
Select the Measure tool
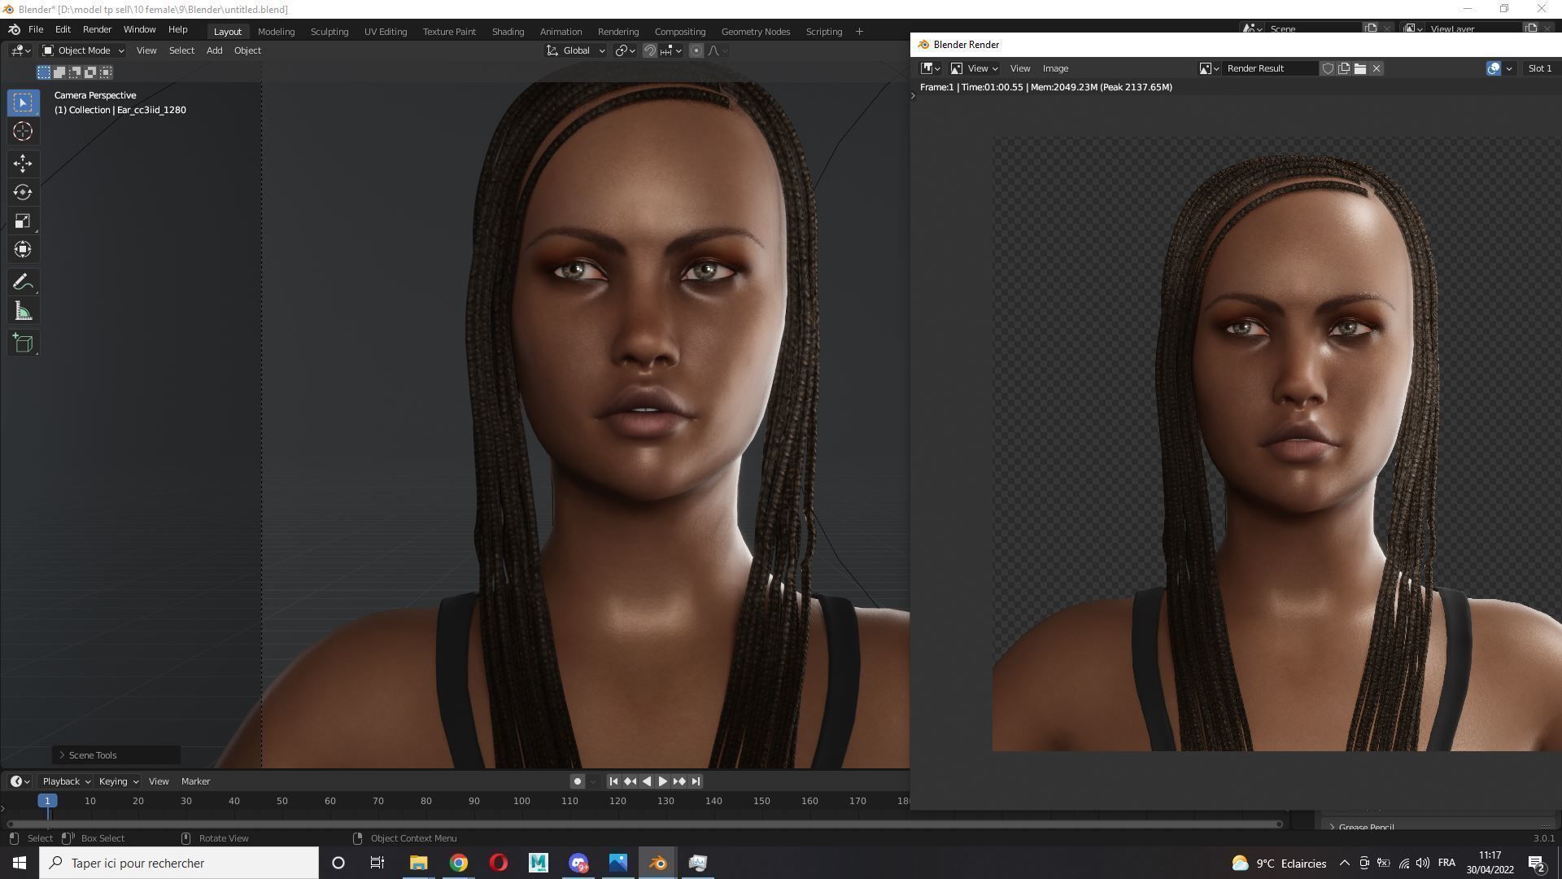23,312
